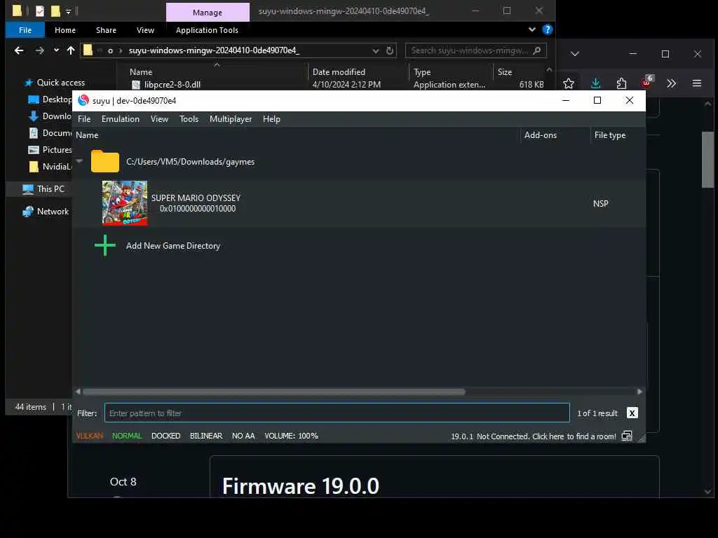
Task: Toggle the NO AA anti-aliasing status button
Action: (243, 436)
